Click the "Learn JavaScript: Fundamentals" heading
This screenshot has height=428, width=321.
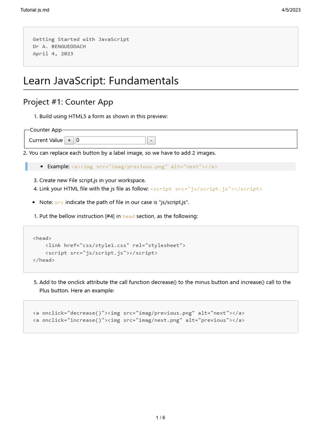(x=101, y=81)
